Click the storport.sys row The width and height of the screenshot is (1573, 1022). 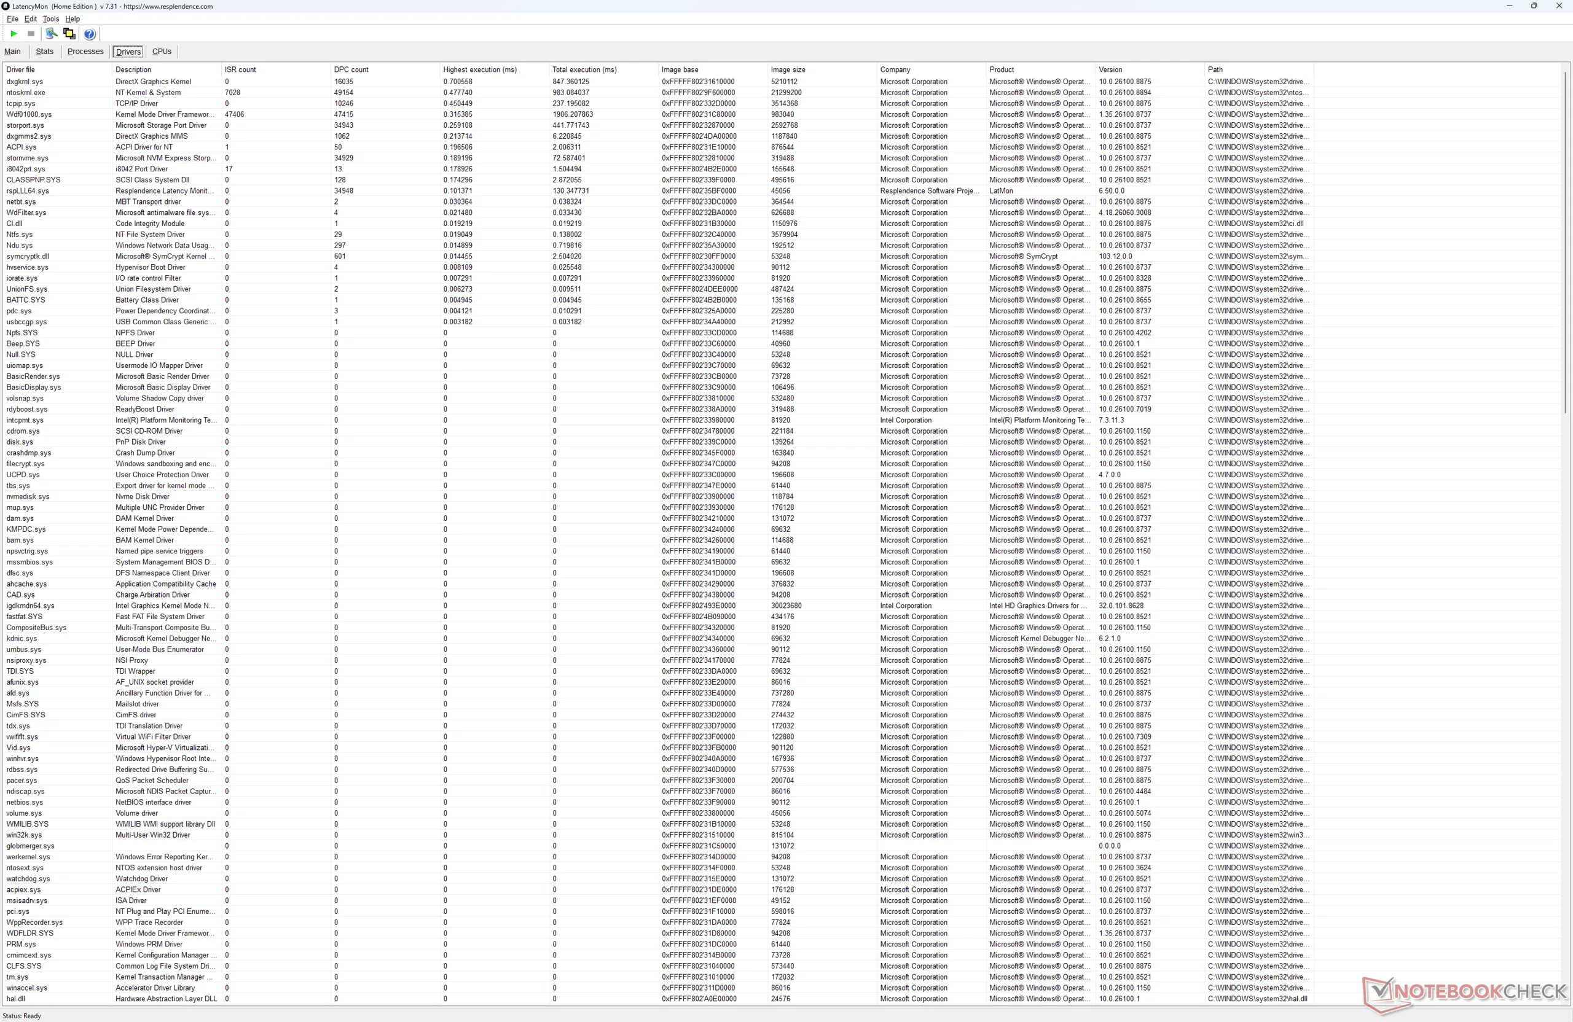(x=658, y=125)
